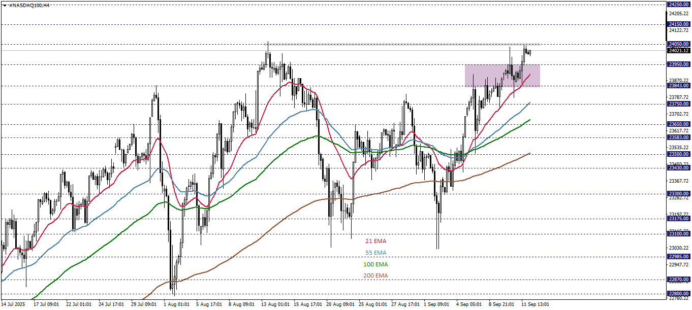Select the 23950.00 price level label

[679, 64]
